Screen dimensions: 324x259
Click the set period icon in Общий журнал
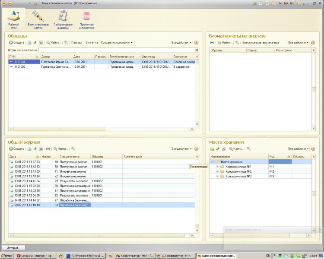(x=48, y=148)
